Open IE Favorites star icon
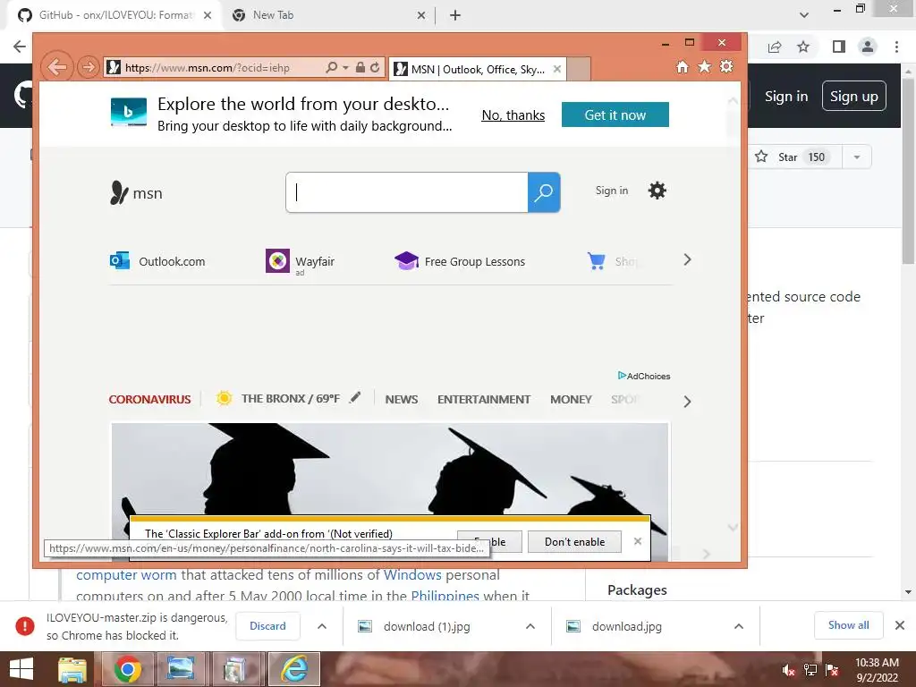This screenshot has height=687, width=916. [x=705, y=66]
